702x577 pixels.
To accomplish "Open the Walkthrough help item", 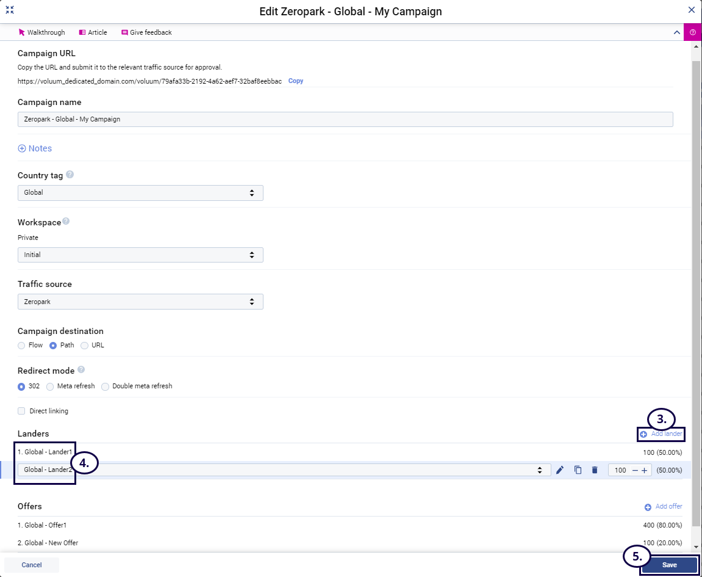I will click(x=41, y=32).
